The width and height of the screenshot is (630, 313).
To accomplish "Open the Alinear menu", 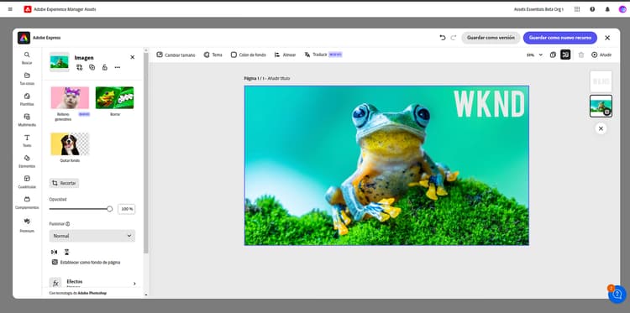I will coord(285,55).
